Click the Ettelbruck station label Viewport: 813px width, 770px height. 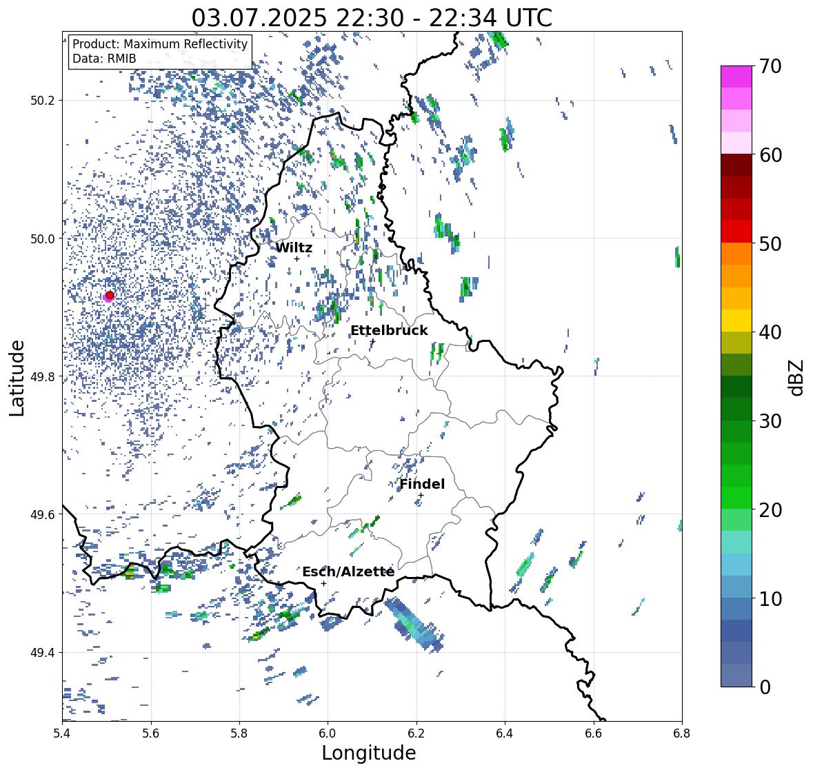coord(389,331)
